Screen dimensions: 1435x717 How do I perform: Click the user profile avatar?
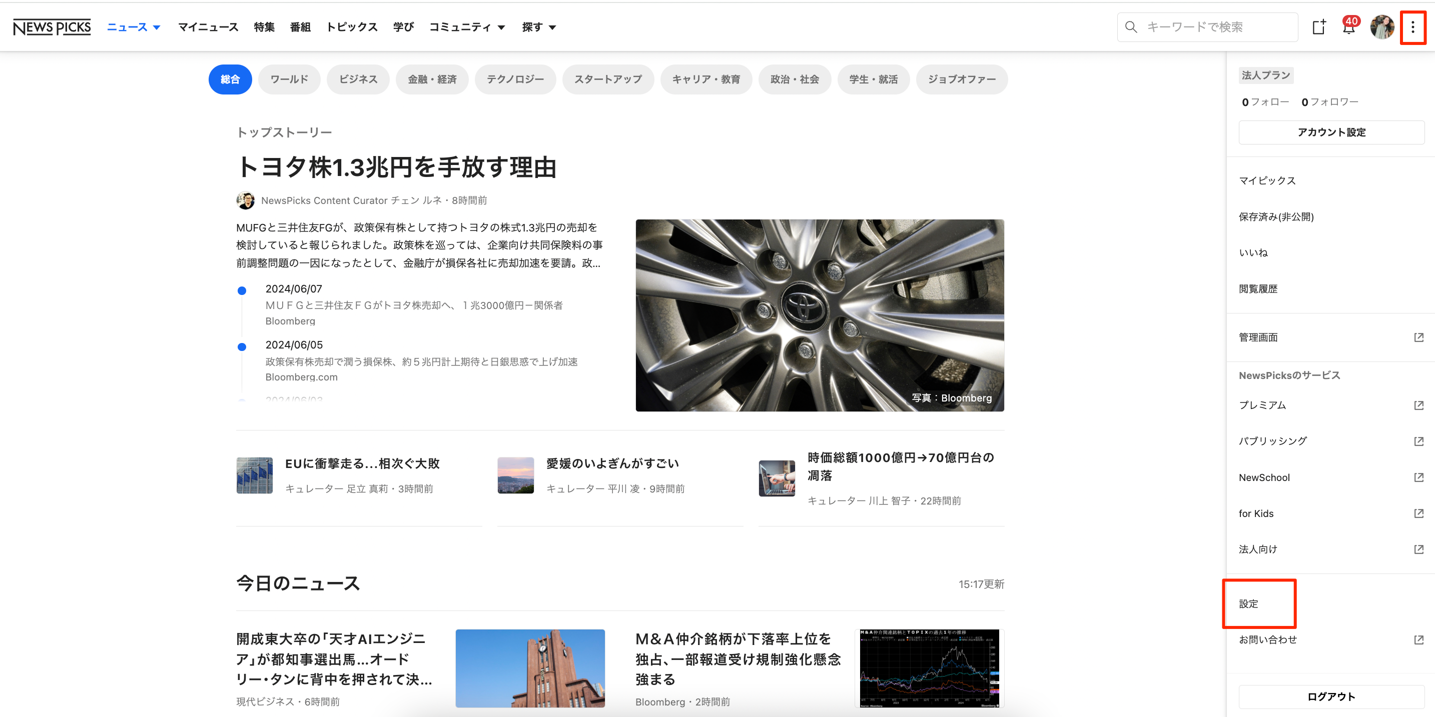[1381, 27]
